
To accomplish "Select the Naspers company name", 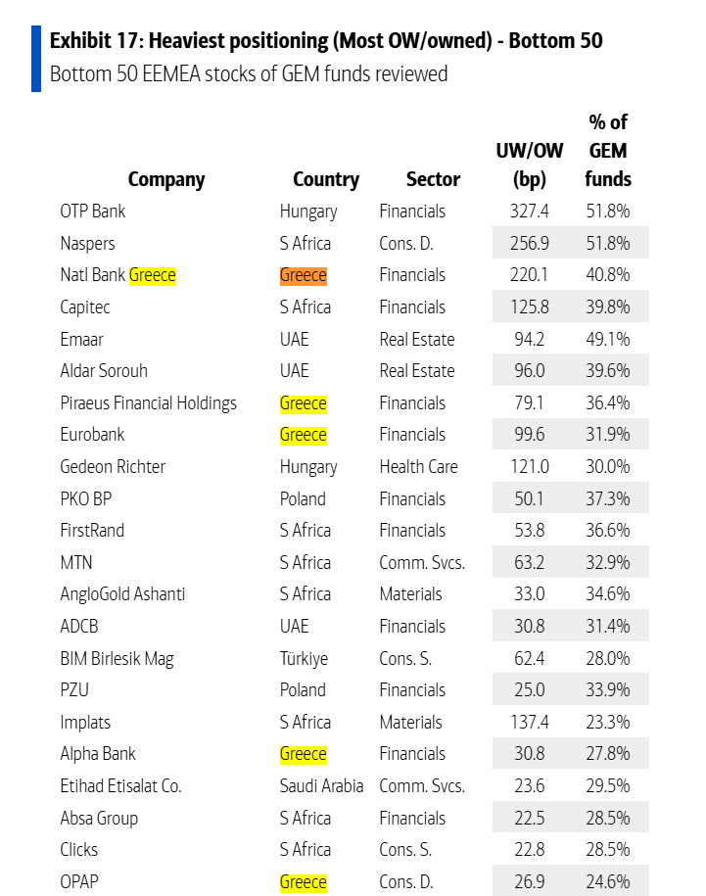I will [87, 243].
